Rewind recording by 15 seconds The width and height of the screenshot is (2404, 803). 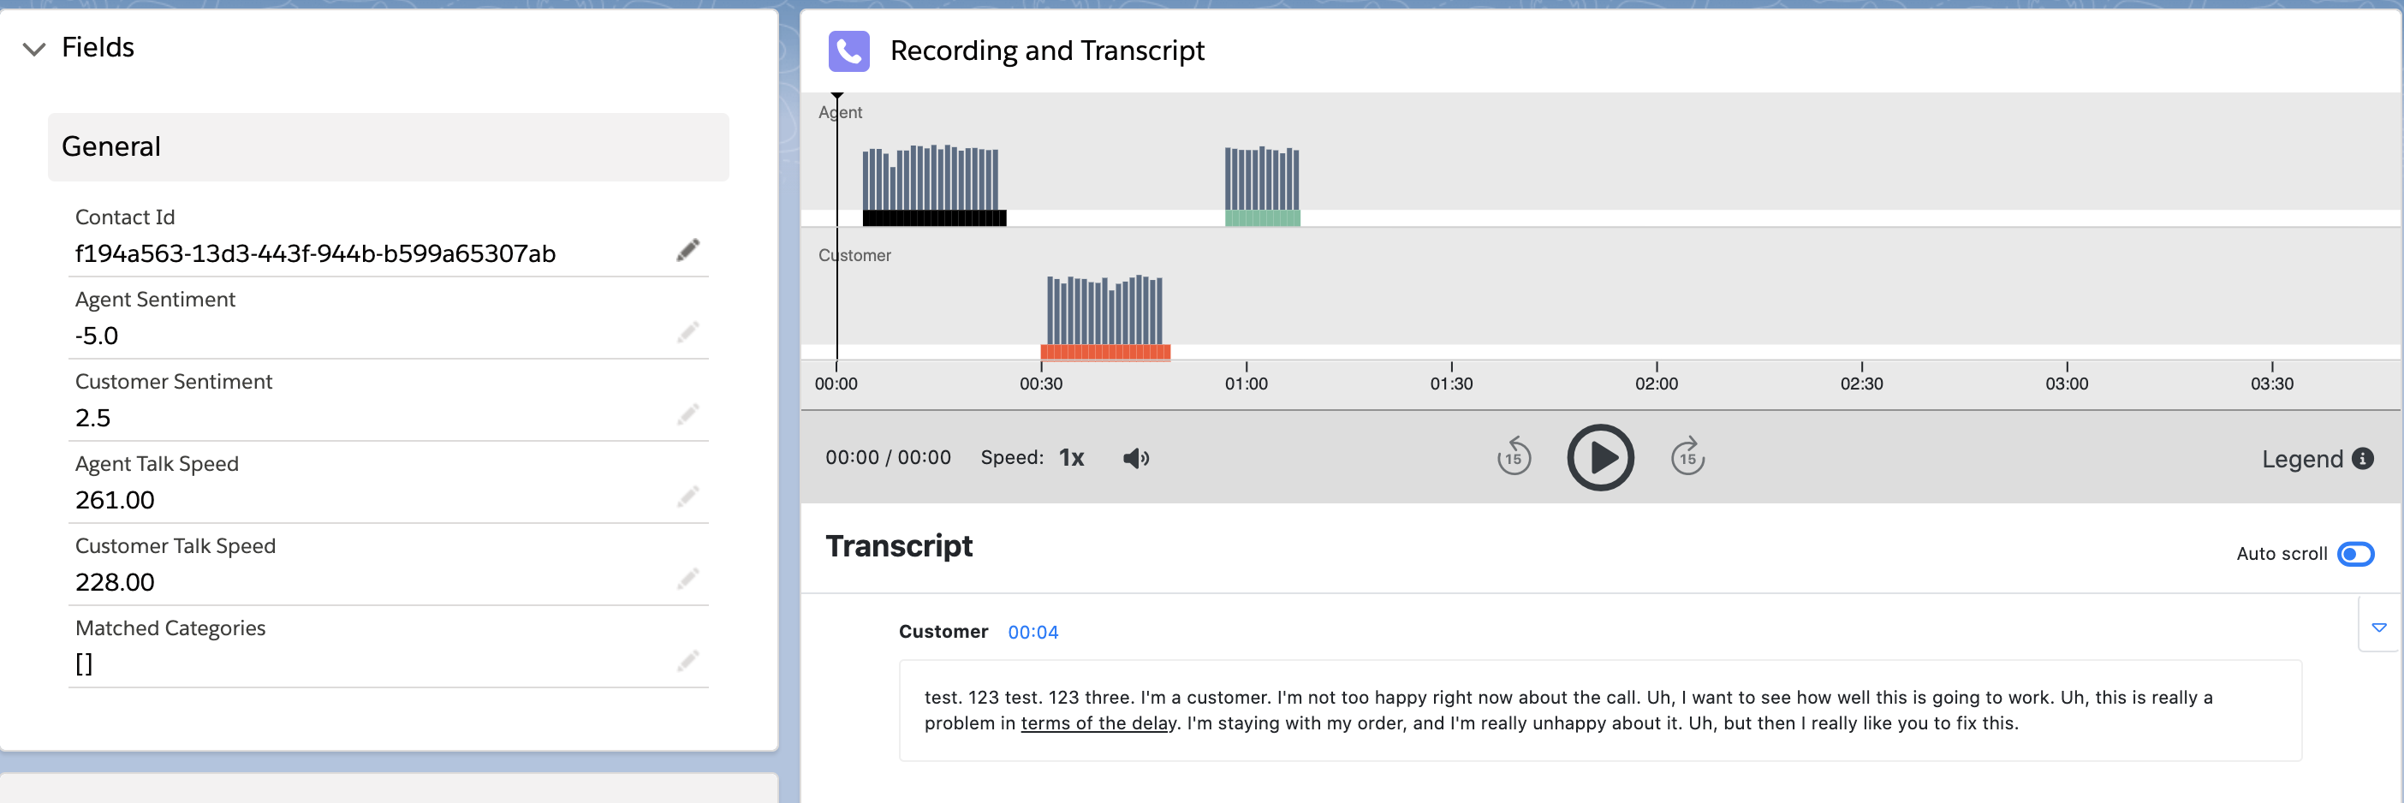[x=1514, y=457]
